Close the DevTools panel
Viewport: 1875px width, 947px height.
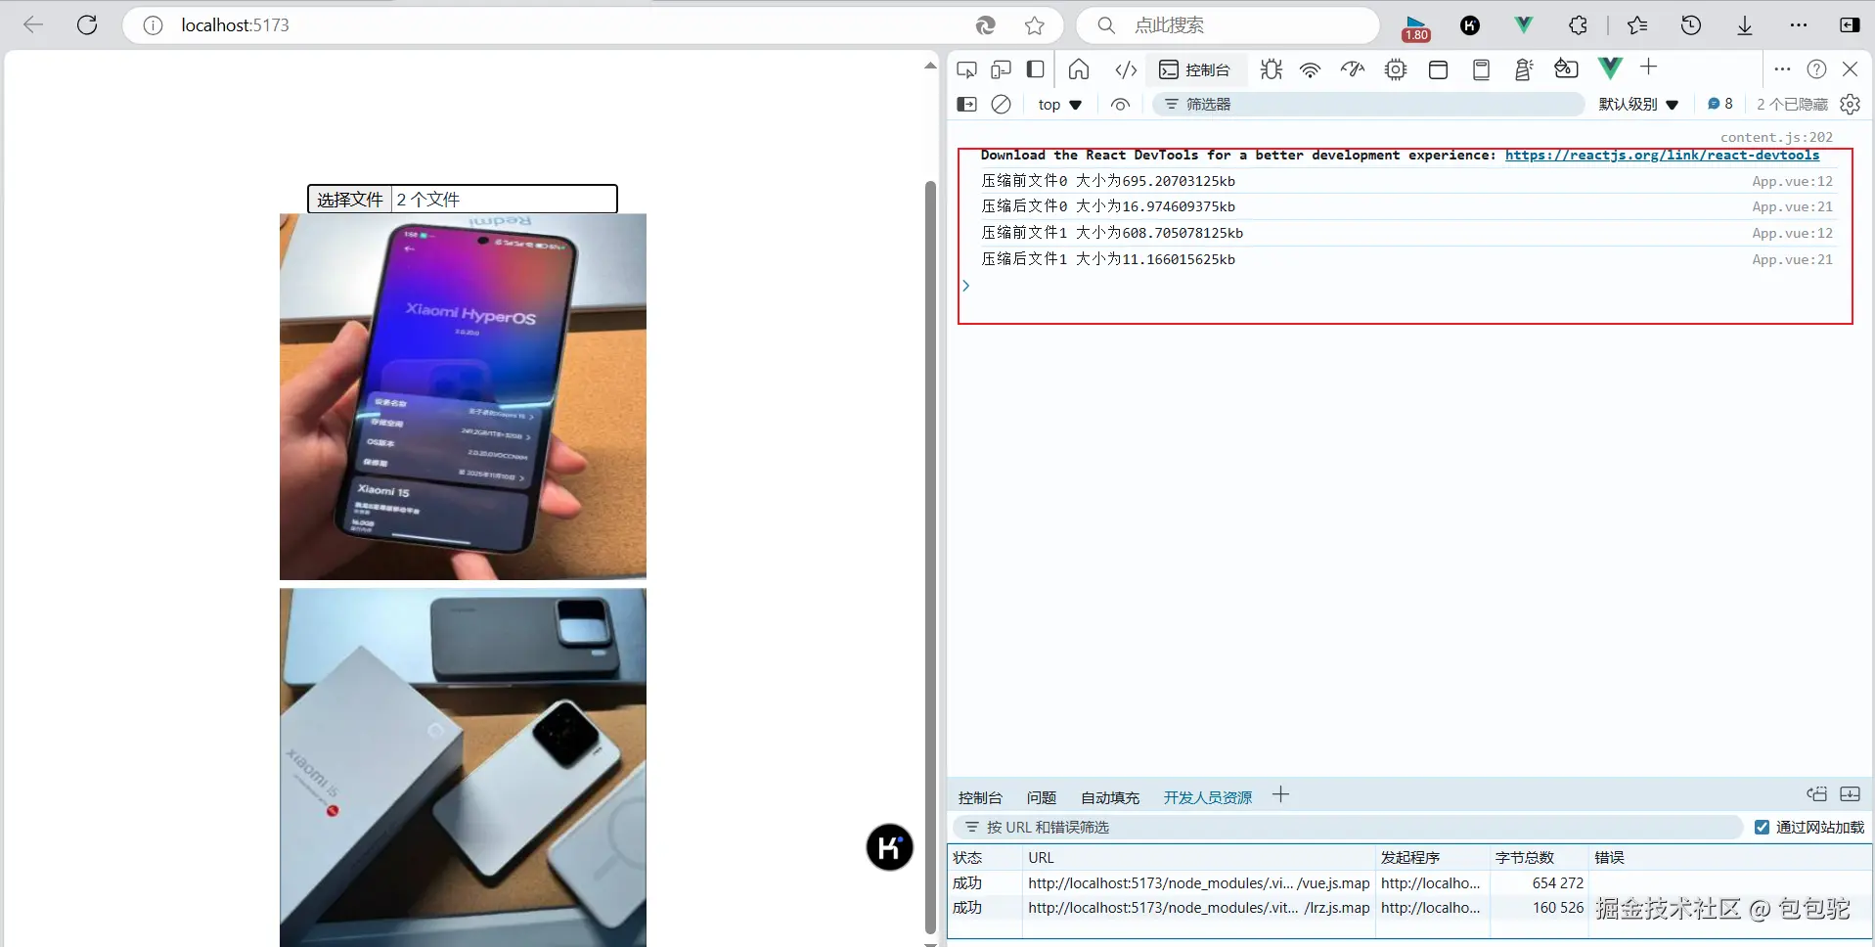pyautogui.click(x=1850, y=68)
